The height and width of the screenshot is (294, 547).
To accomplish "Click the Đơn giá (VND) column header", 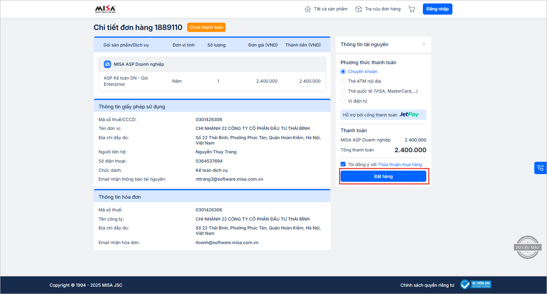I will [x=263, y=45].
